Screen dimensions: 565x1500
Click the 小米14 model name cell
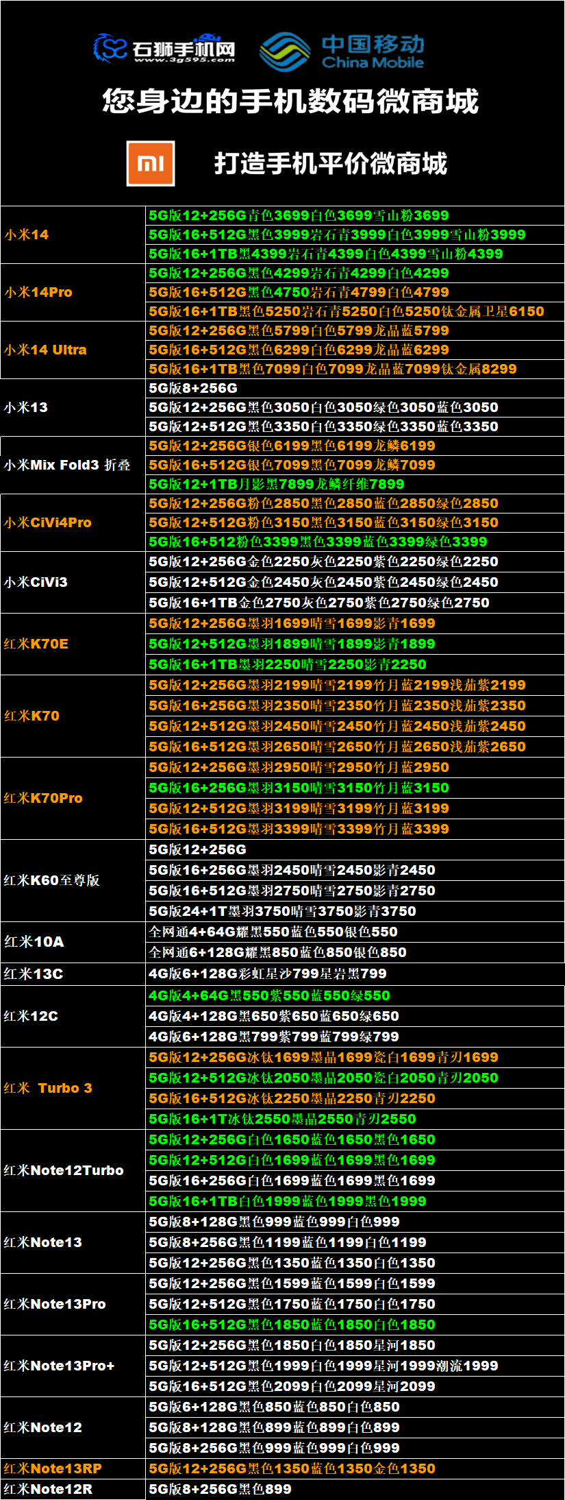[x=73, y=234]
